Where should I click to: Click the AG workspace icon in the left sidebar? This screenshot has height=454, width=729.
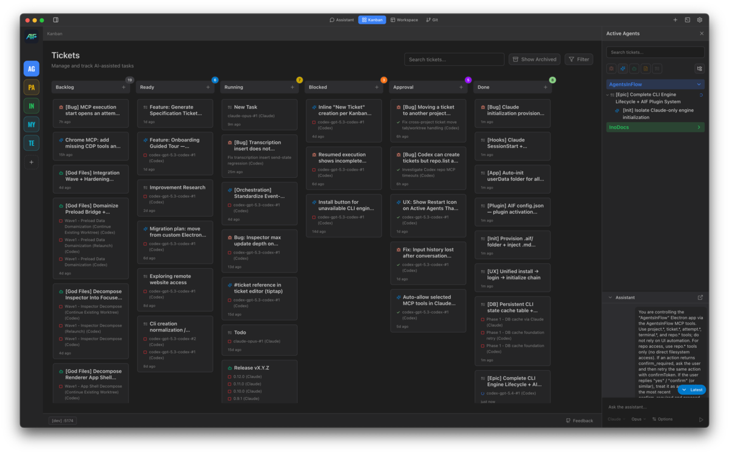click(x=31, y=69)
